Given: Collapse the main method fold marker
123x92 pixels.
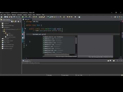Looking at the screenshot, I should 25,29.
